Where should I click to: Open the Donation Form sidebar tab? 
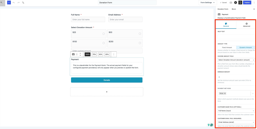point(223,9)
